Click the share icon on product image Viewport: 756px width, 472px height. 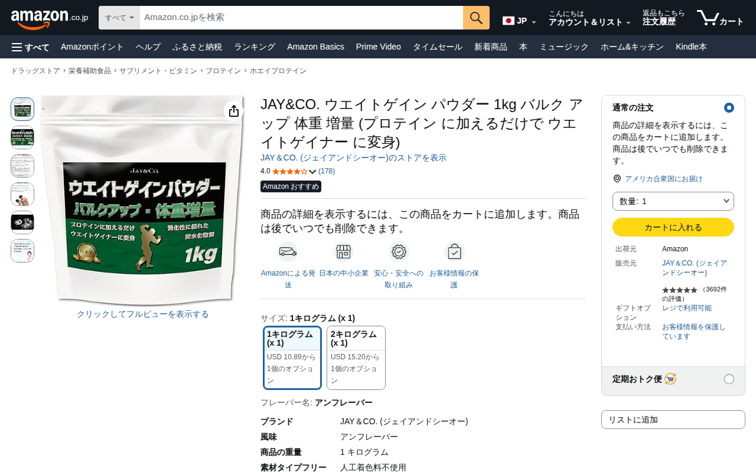click(x=234, y=111)
